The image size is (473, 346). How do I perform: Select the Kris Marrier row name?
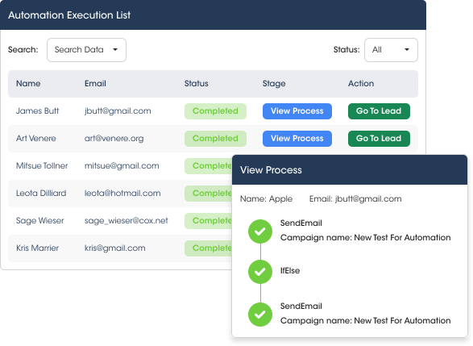pos(37,248)
